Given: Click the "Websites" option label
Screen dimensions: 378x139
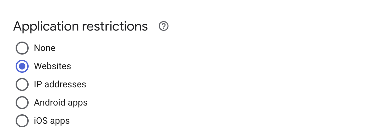Looking at the screenshot, I should click(x=52, y=66).
